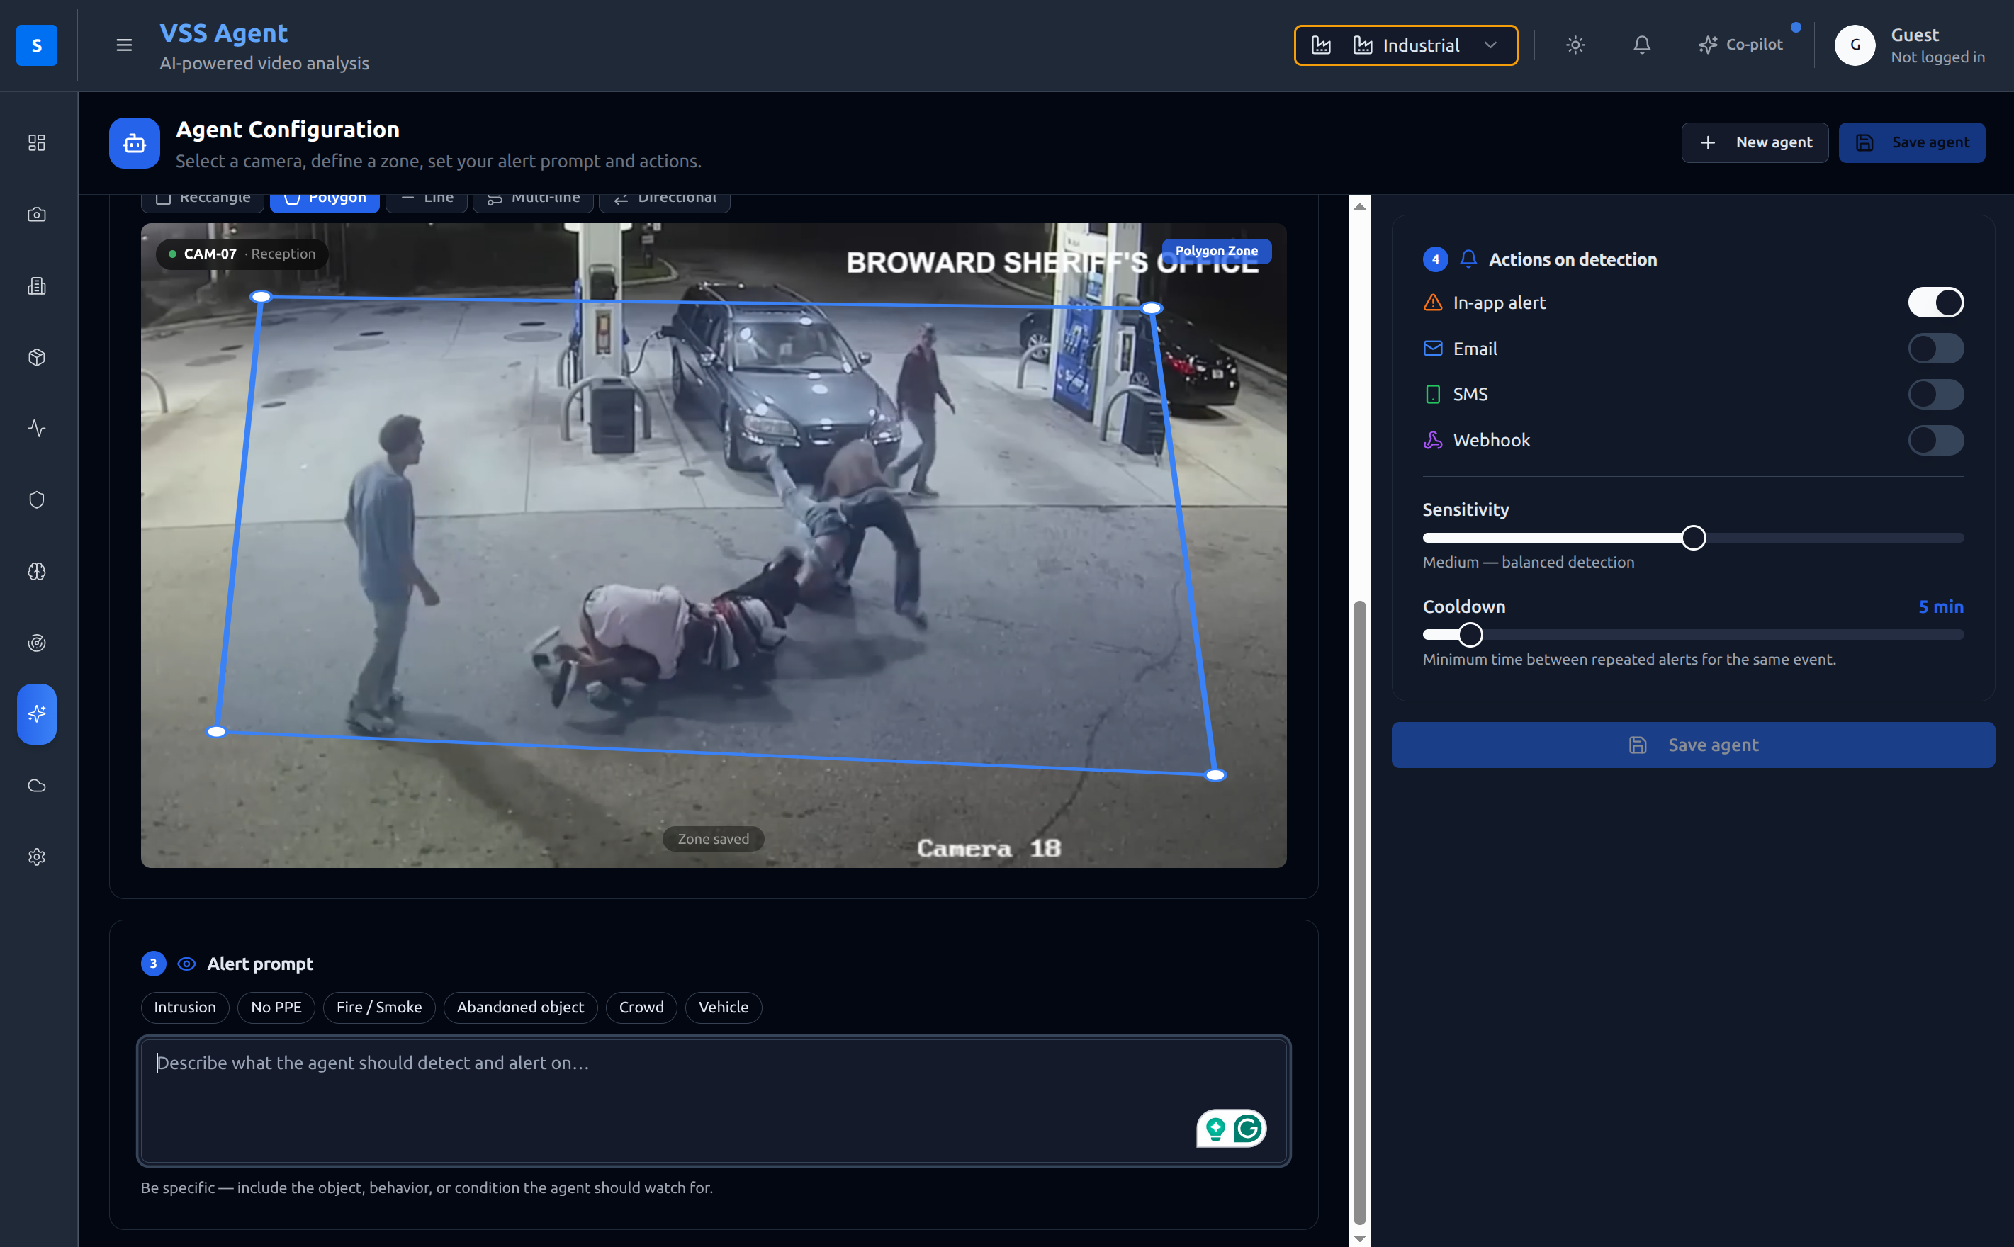Click the Webhook icon

pyautogui.click(x=1433, y=441)
